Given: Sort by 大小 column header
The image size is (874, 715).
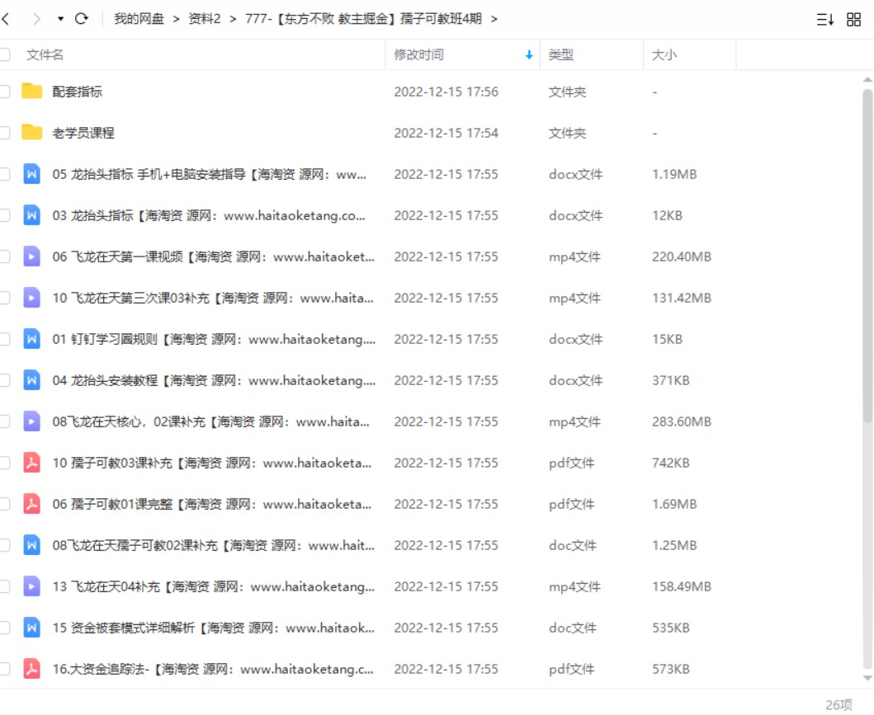Looking at the screenshot, I should (x=664, y=54).
